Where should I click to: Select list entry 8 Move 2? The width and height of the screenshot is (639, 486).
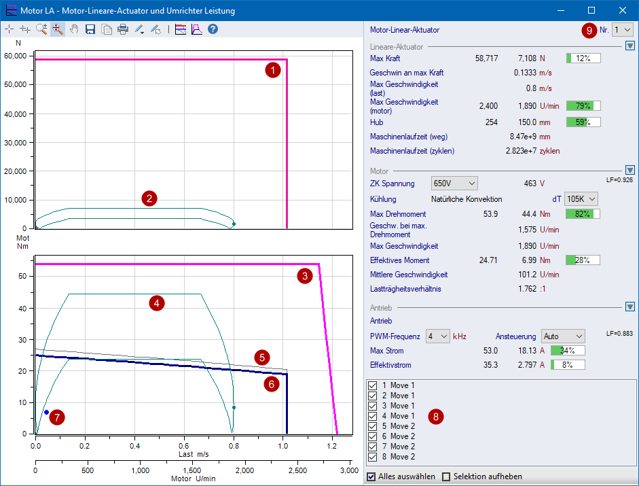pyautogui.click(x=402, y=457)
